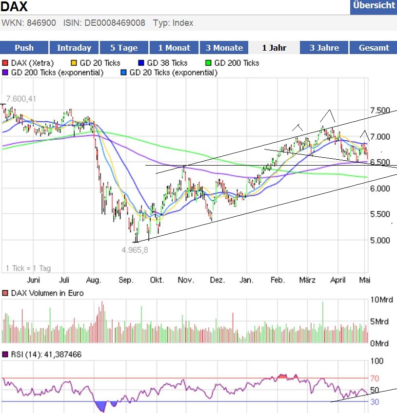Open the Übersicht tab
The image size is (397, 413).
(374, 7)
